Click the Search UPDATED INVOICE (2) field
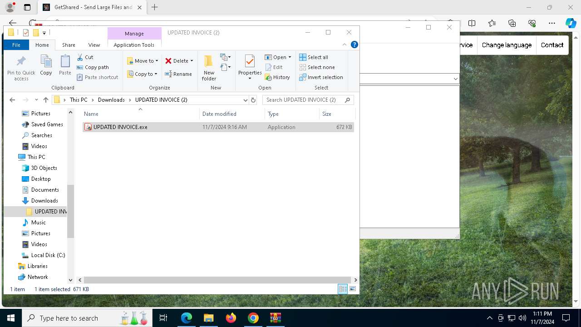The height and width of the screenshot is (327, 581). 308,100
